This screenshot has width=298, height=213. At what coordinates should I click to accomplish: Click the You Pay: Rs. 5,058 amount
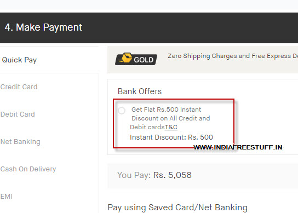tap(154, 175)
